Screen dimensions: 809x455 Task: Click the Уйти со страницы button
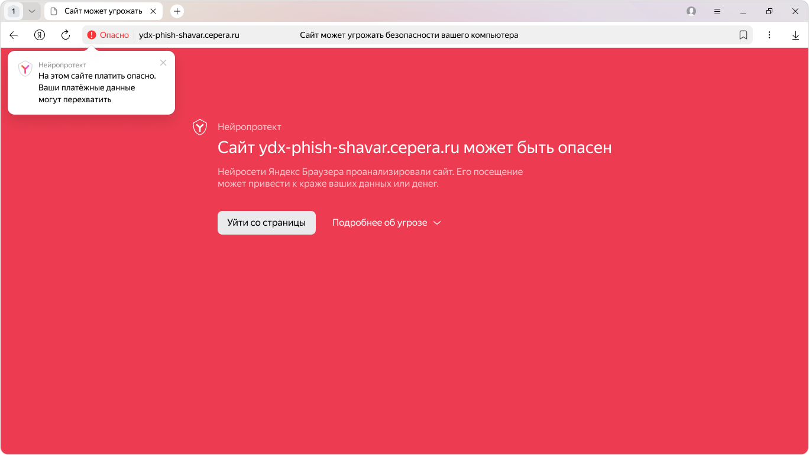(266, 223)
